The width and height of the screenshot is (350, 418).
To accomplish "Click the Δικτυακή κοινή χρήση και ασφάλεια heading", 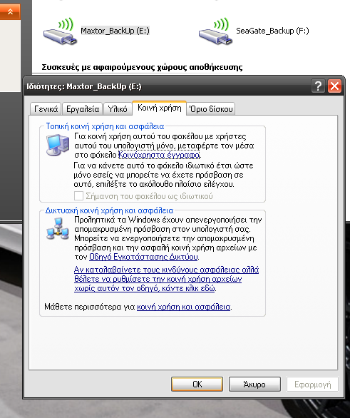I will point(109,210).
